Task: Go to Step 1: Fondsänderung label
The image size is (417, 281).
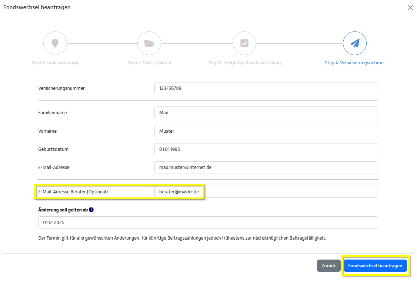Action: [x=55, y=63]
